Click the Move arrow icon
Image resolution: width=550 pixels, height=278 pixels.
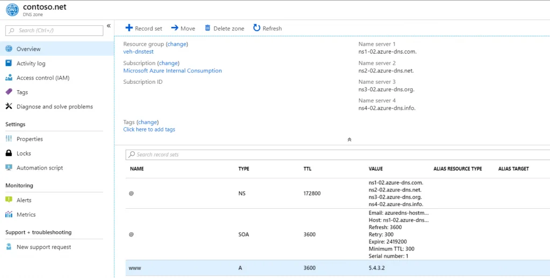175,28
